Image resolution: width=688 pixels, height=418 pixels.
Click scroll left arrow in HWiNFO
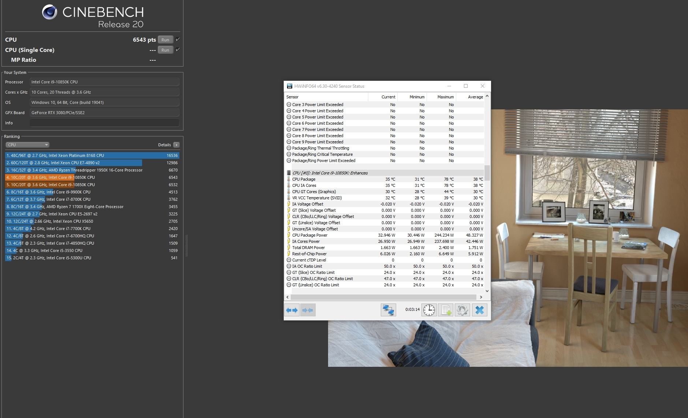[x=287, y=297]
